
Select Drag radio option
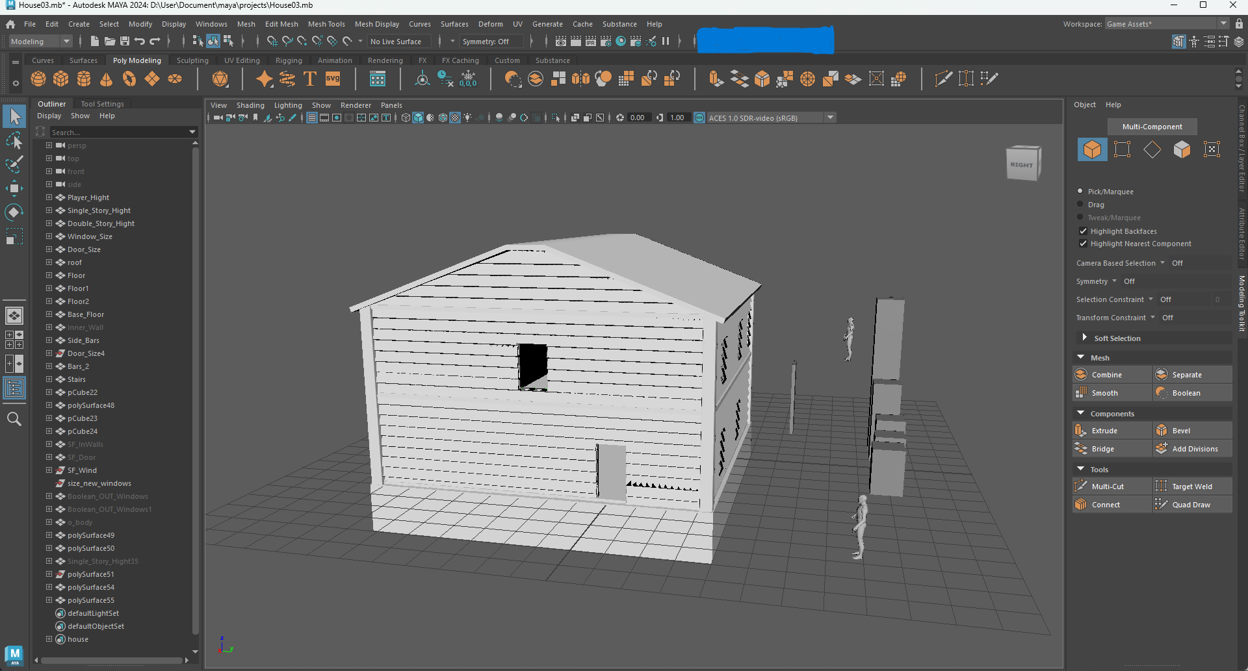1080,204
